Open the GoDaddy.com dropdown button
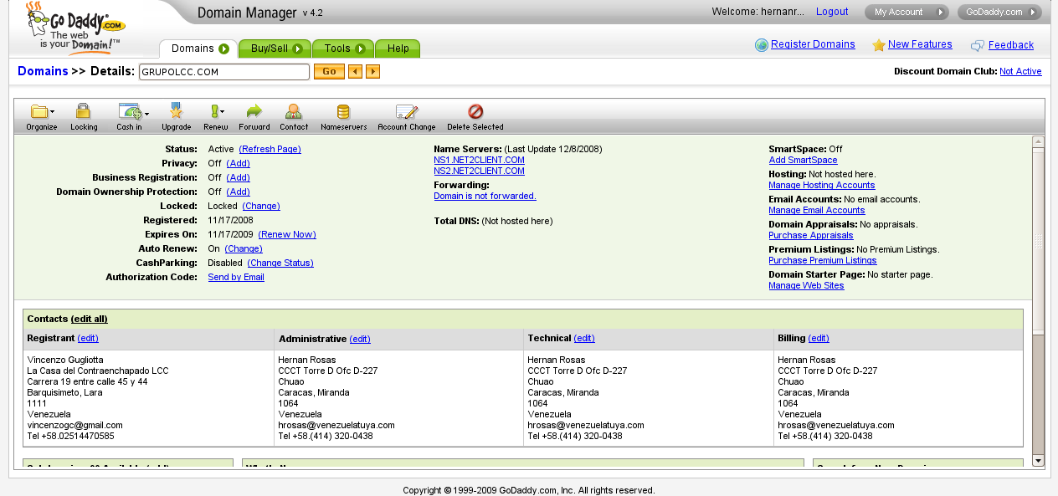This screenshot has height=496, width=1058. click(x=999, y=12)
